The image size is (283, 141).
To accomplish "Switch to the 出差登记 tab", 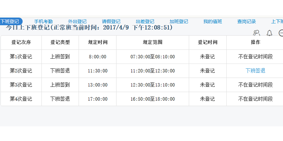I will click(145, 21).
